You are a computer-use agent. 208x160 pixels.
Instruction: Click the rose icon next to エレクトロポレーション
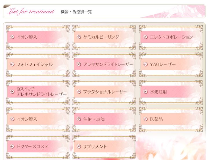145,37
